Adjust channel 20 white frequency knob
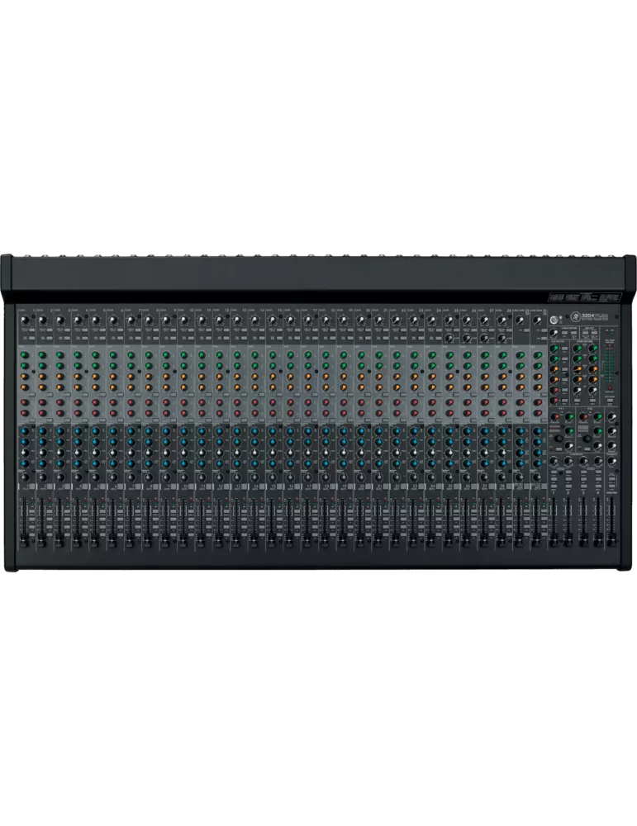 point(360,453)
